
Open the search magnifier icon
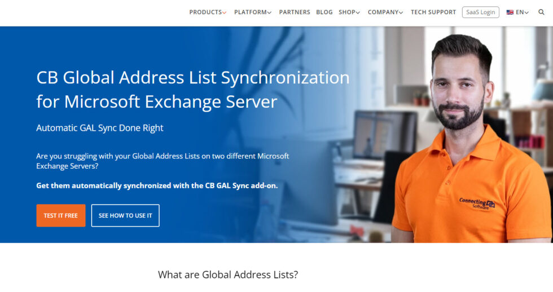point(541,12)
